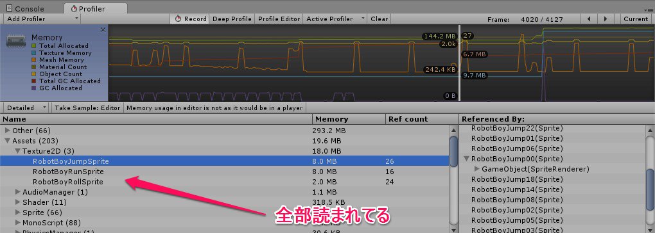Click the selected frame marker in graph
Screen dimensions: 655x233
point(460,63)
